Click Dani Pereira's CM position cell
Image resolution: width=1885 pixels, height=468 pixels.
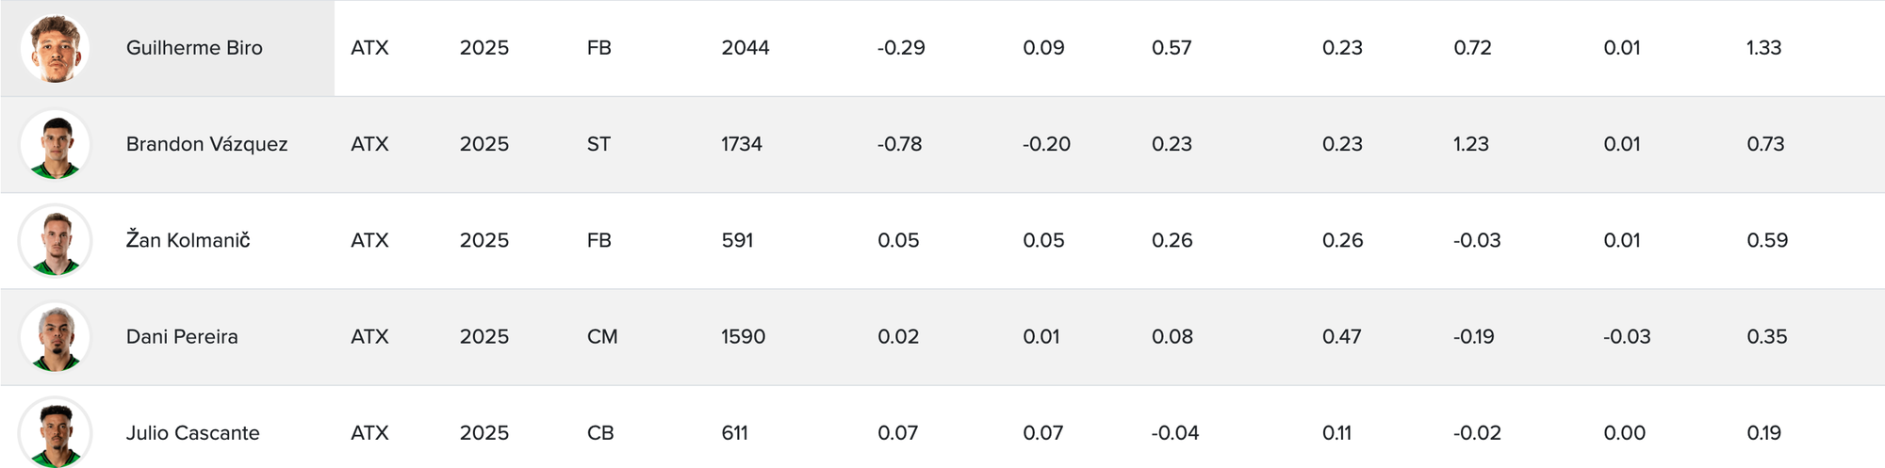coord(602,336)
